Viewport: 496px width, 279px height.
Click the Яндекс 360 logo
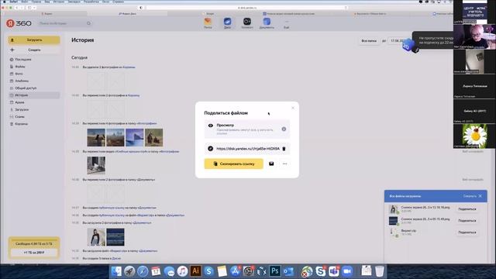(x=19, y=23)
